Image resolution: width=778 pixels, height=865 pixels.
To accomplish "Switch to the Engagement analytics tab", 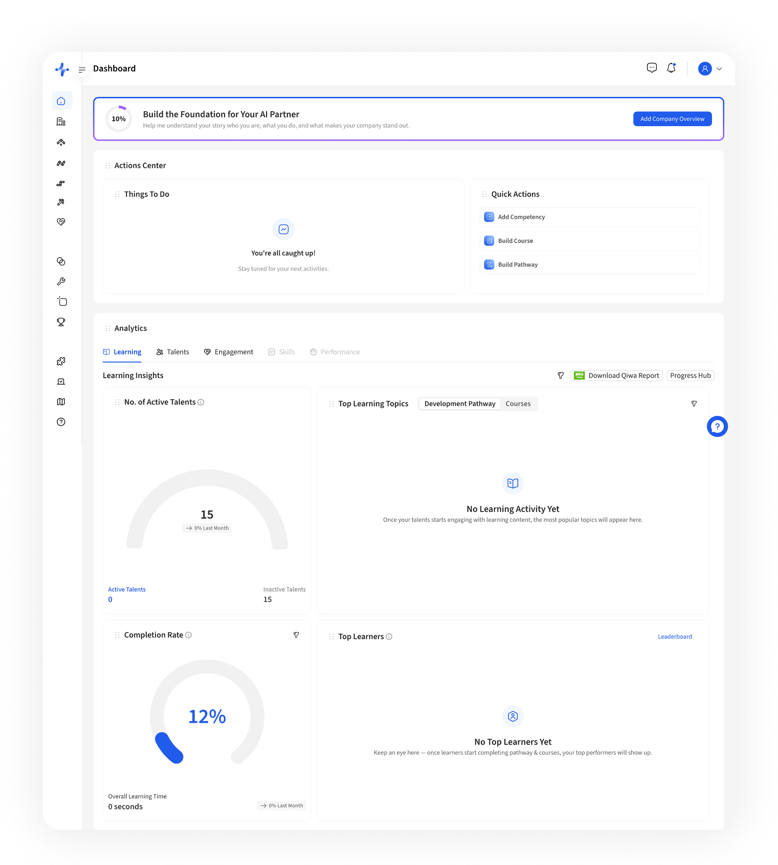I will coord(228,352).
